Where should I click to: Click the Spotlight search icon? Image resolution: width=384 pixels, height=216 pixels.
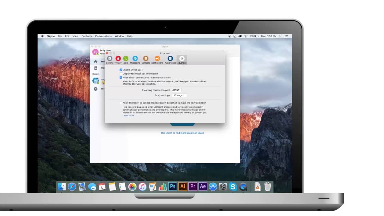[281, 36]
